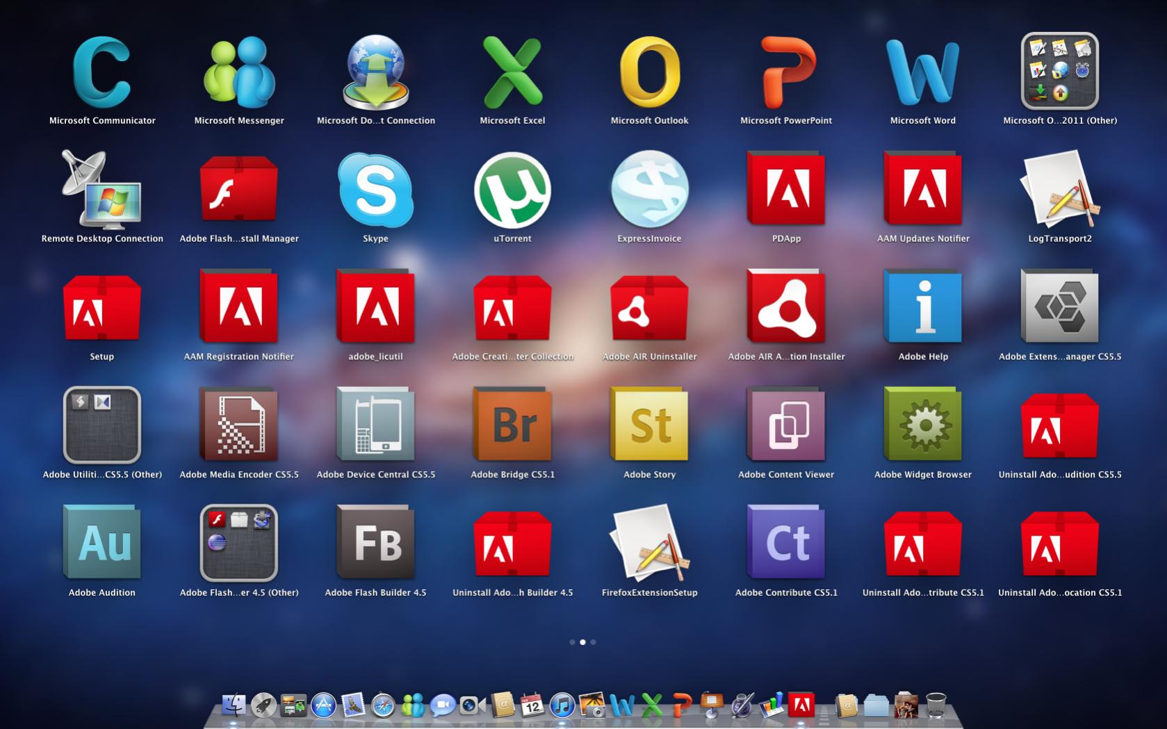
Task: Open the Adobe Creative Suite Master Collection item
Action: point(512,308)
